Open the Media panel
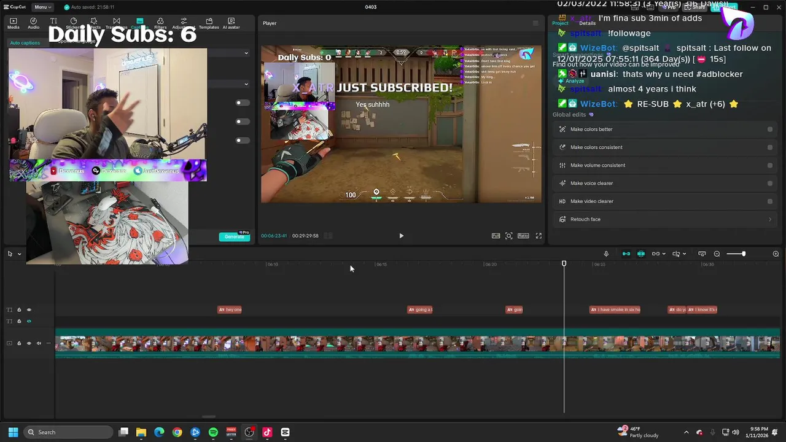The image size is (786, 442). click(13, 23)
